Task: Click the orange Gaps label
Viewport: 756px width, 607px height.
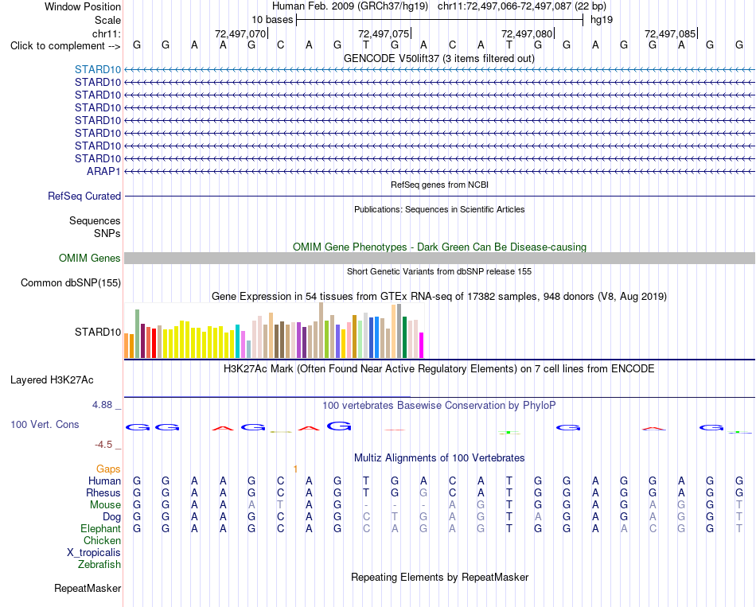Action: coord(108,469)
